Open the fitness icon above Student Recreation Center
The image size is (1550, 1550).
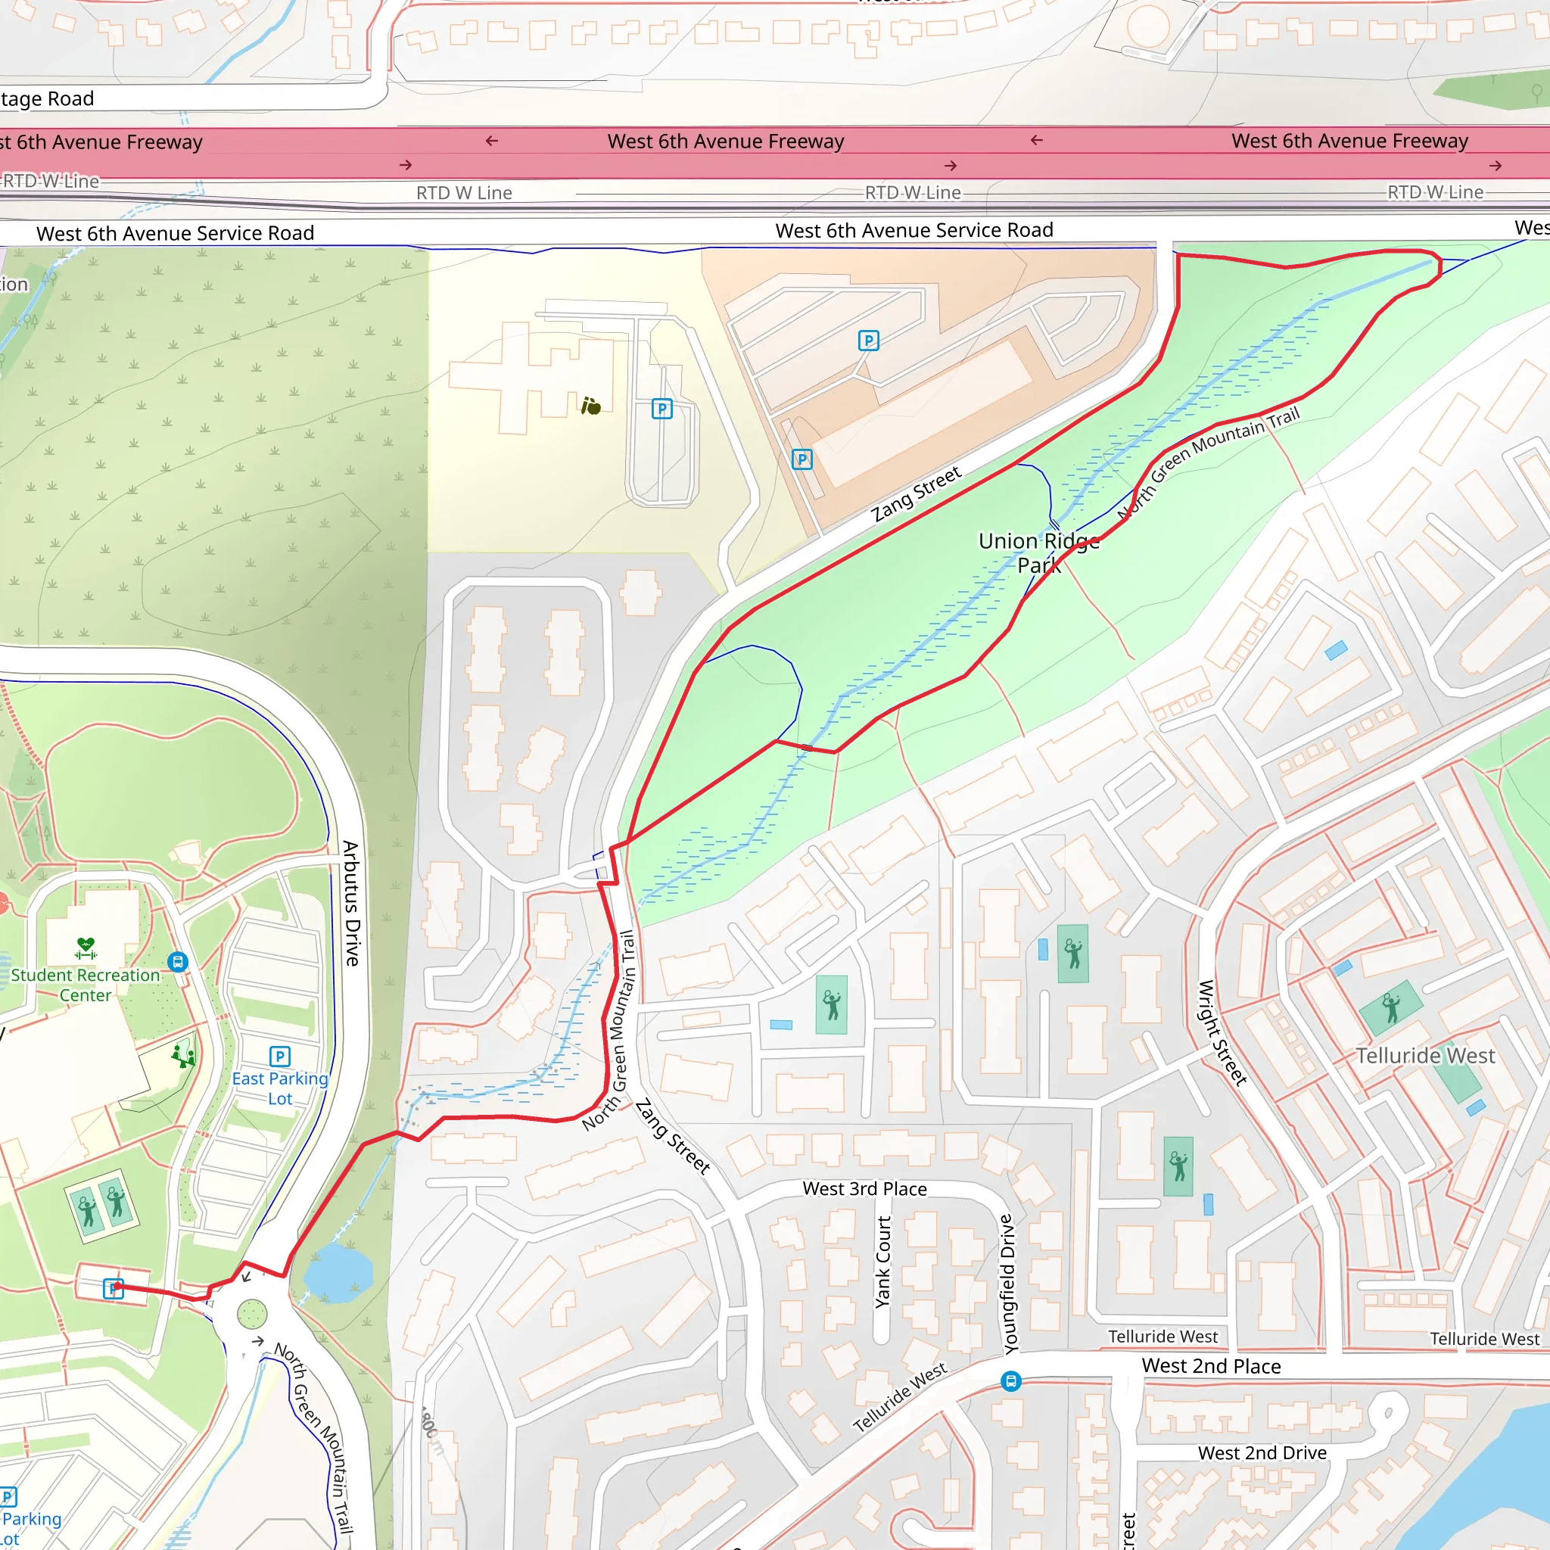click(86, 948)
